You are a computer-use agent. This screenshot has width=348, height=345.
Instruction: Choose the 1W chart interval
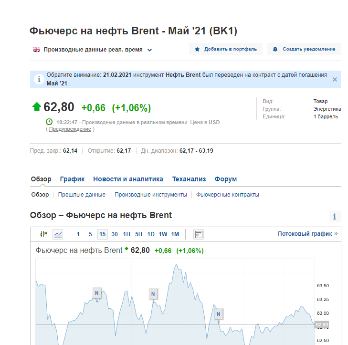tap(163, 234)
